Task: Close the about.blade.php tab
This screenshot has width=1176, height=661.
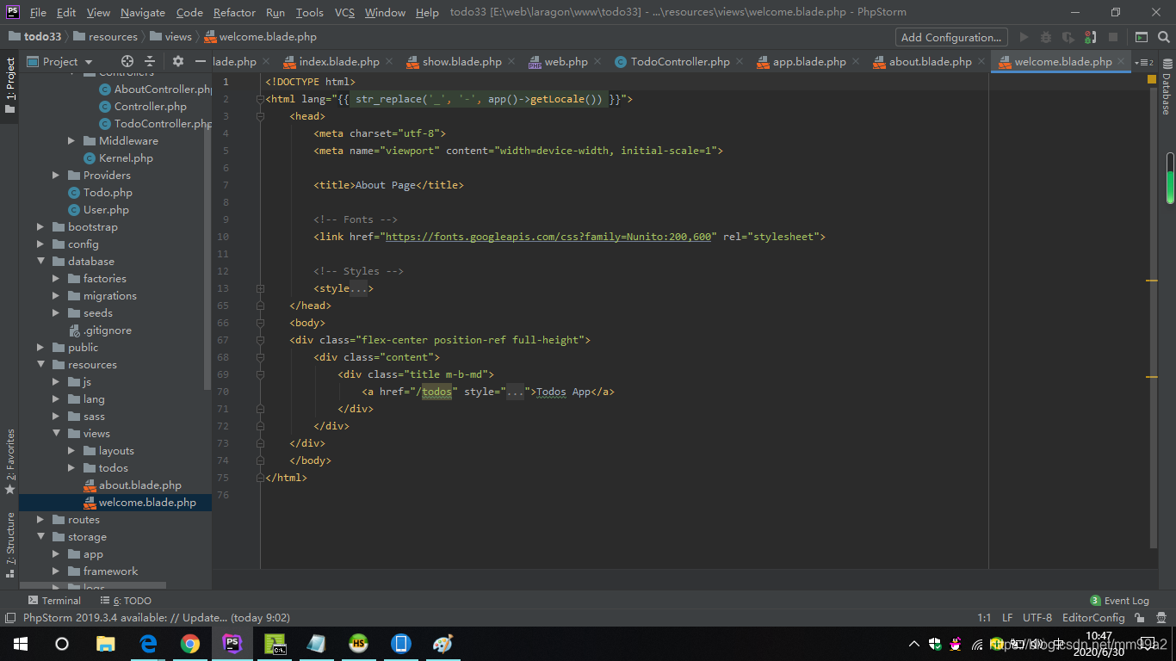Action: [x=980, y=62]
